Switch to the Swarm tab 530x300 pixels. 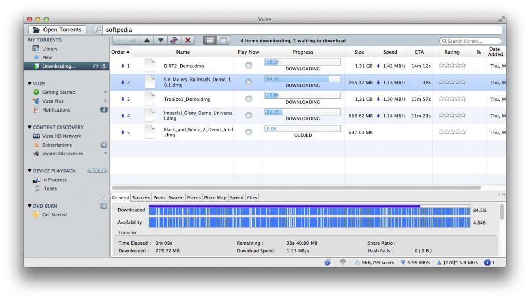click(176, 198)
